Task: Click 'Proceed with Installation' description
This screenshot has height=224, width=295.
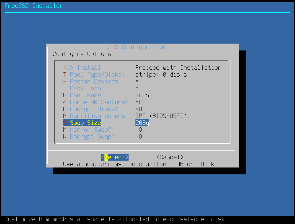Action: (178, 68)
